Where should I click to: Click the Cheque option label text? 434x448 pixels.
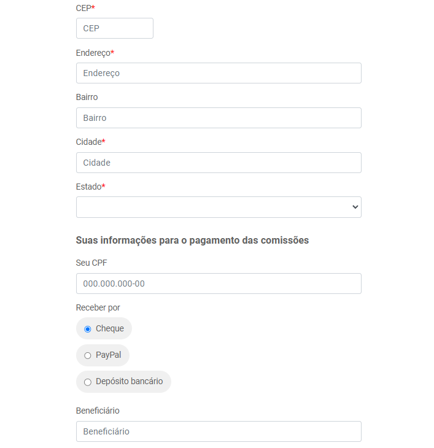110,328
